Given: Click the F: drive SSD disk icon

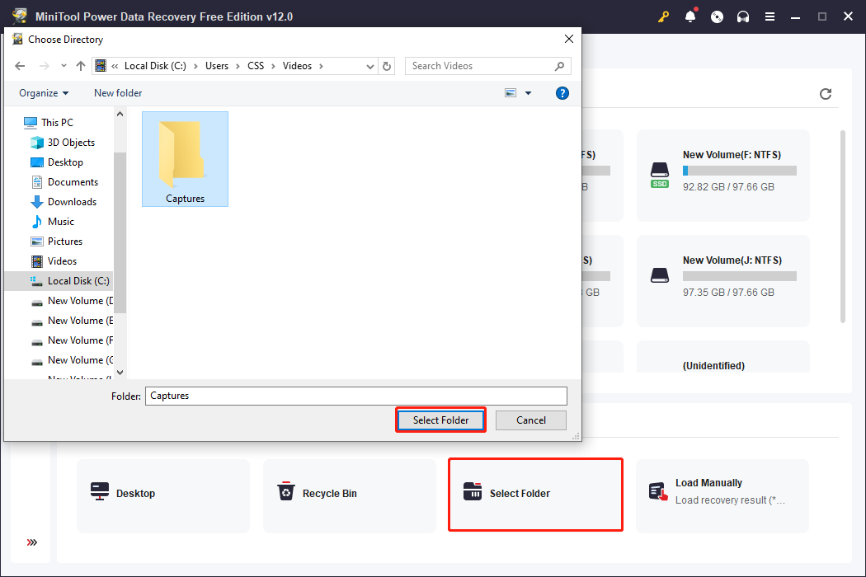Looking at the screenshot, I should click(660, 175).
